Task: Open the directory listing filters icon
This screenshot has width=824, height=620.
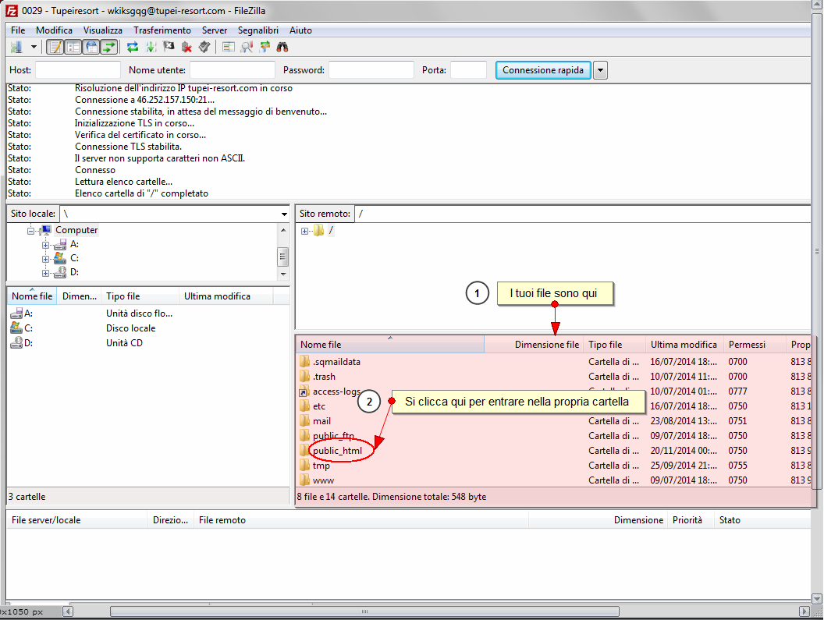Action: (229, 47)
